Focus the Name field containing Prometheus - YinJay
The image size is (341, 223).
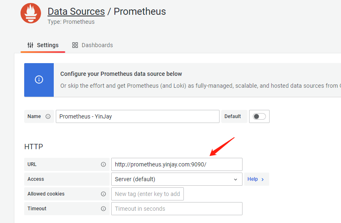137,116
